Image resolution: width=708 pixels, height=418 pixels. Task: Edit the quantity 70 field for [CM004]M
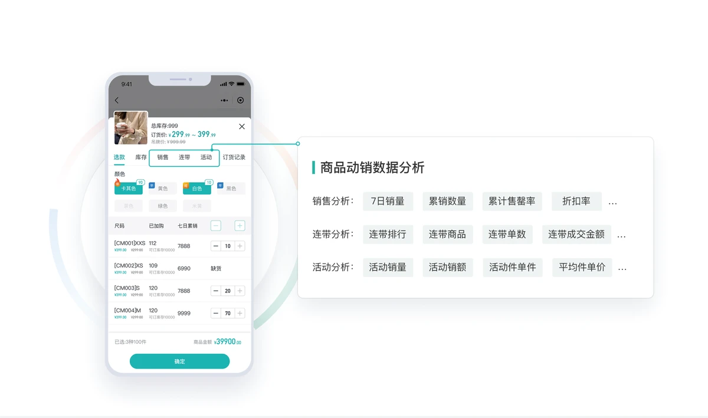(x=228, y=313)
